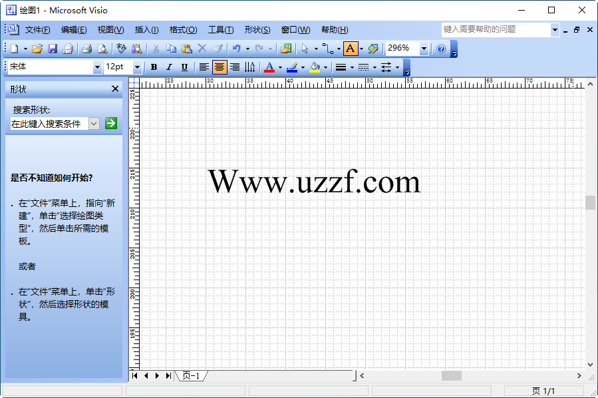This screenshot has height=398, width=598.
Task: Select the Text tool
Action: [351, 48]
